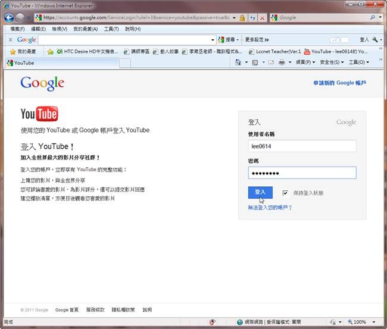Click the Google logo on page

pyautogui.click(x=42, y=84)
